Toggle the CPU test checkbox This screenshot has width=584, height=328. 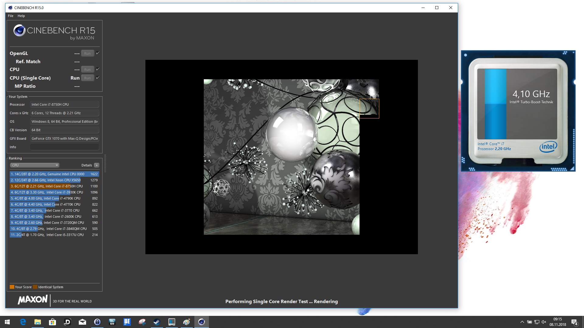point(98,69)
